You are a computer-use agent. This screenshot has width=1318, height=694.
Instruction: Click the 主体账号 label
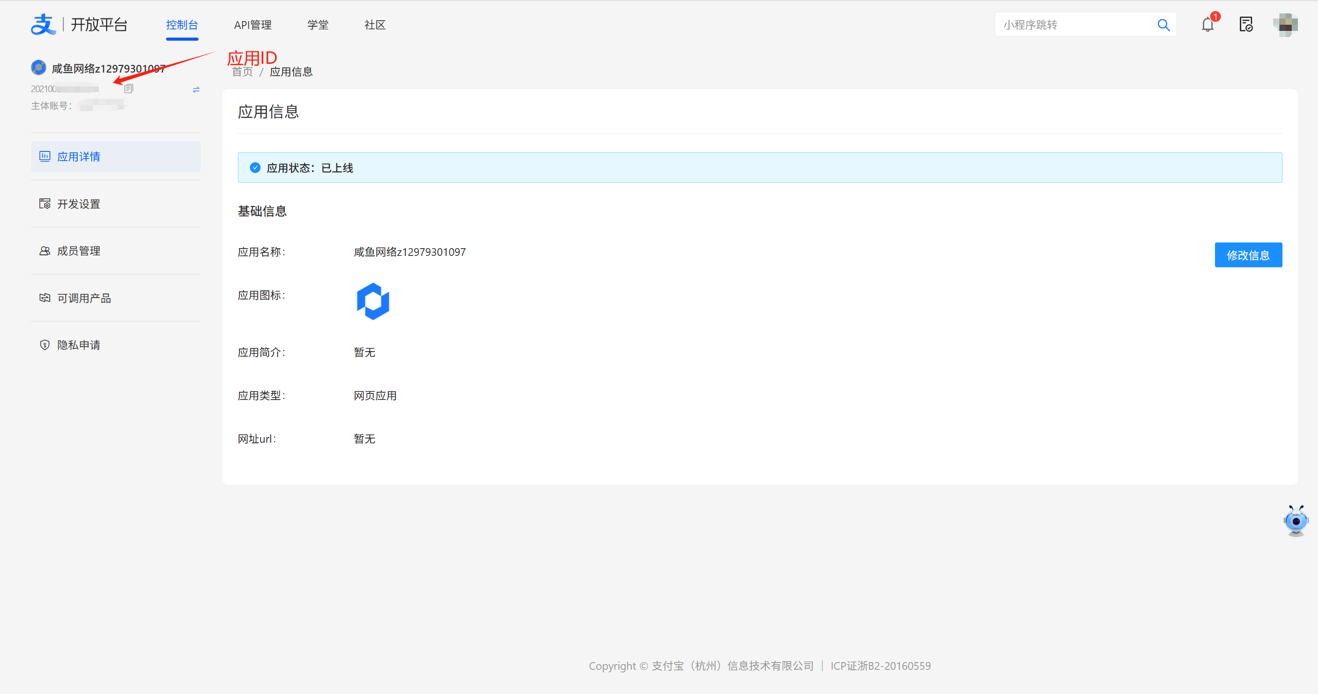point(51,106)
